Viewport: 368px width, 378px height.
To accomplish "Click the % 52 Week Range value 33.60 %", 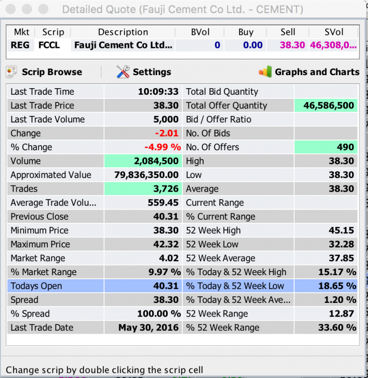I will click(337, 328).
